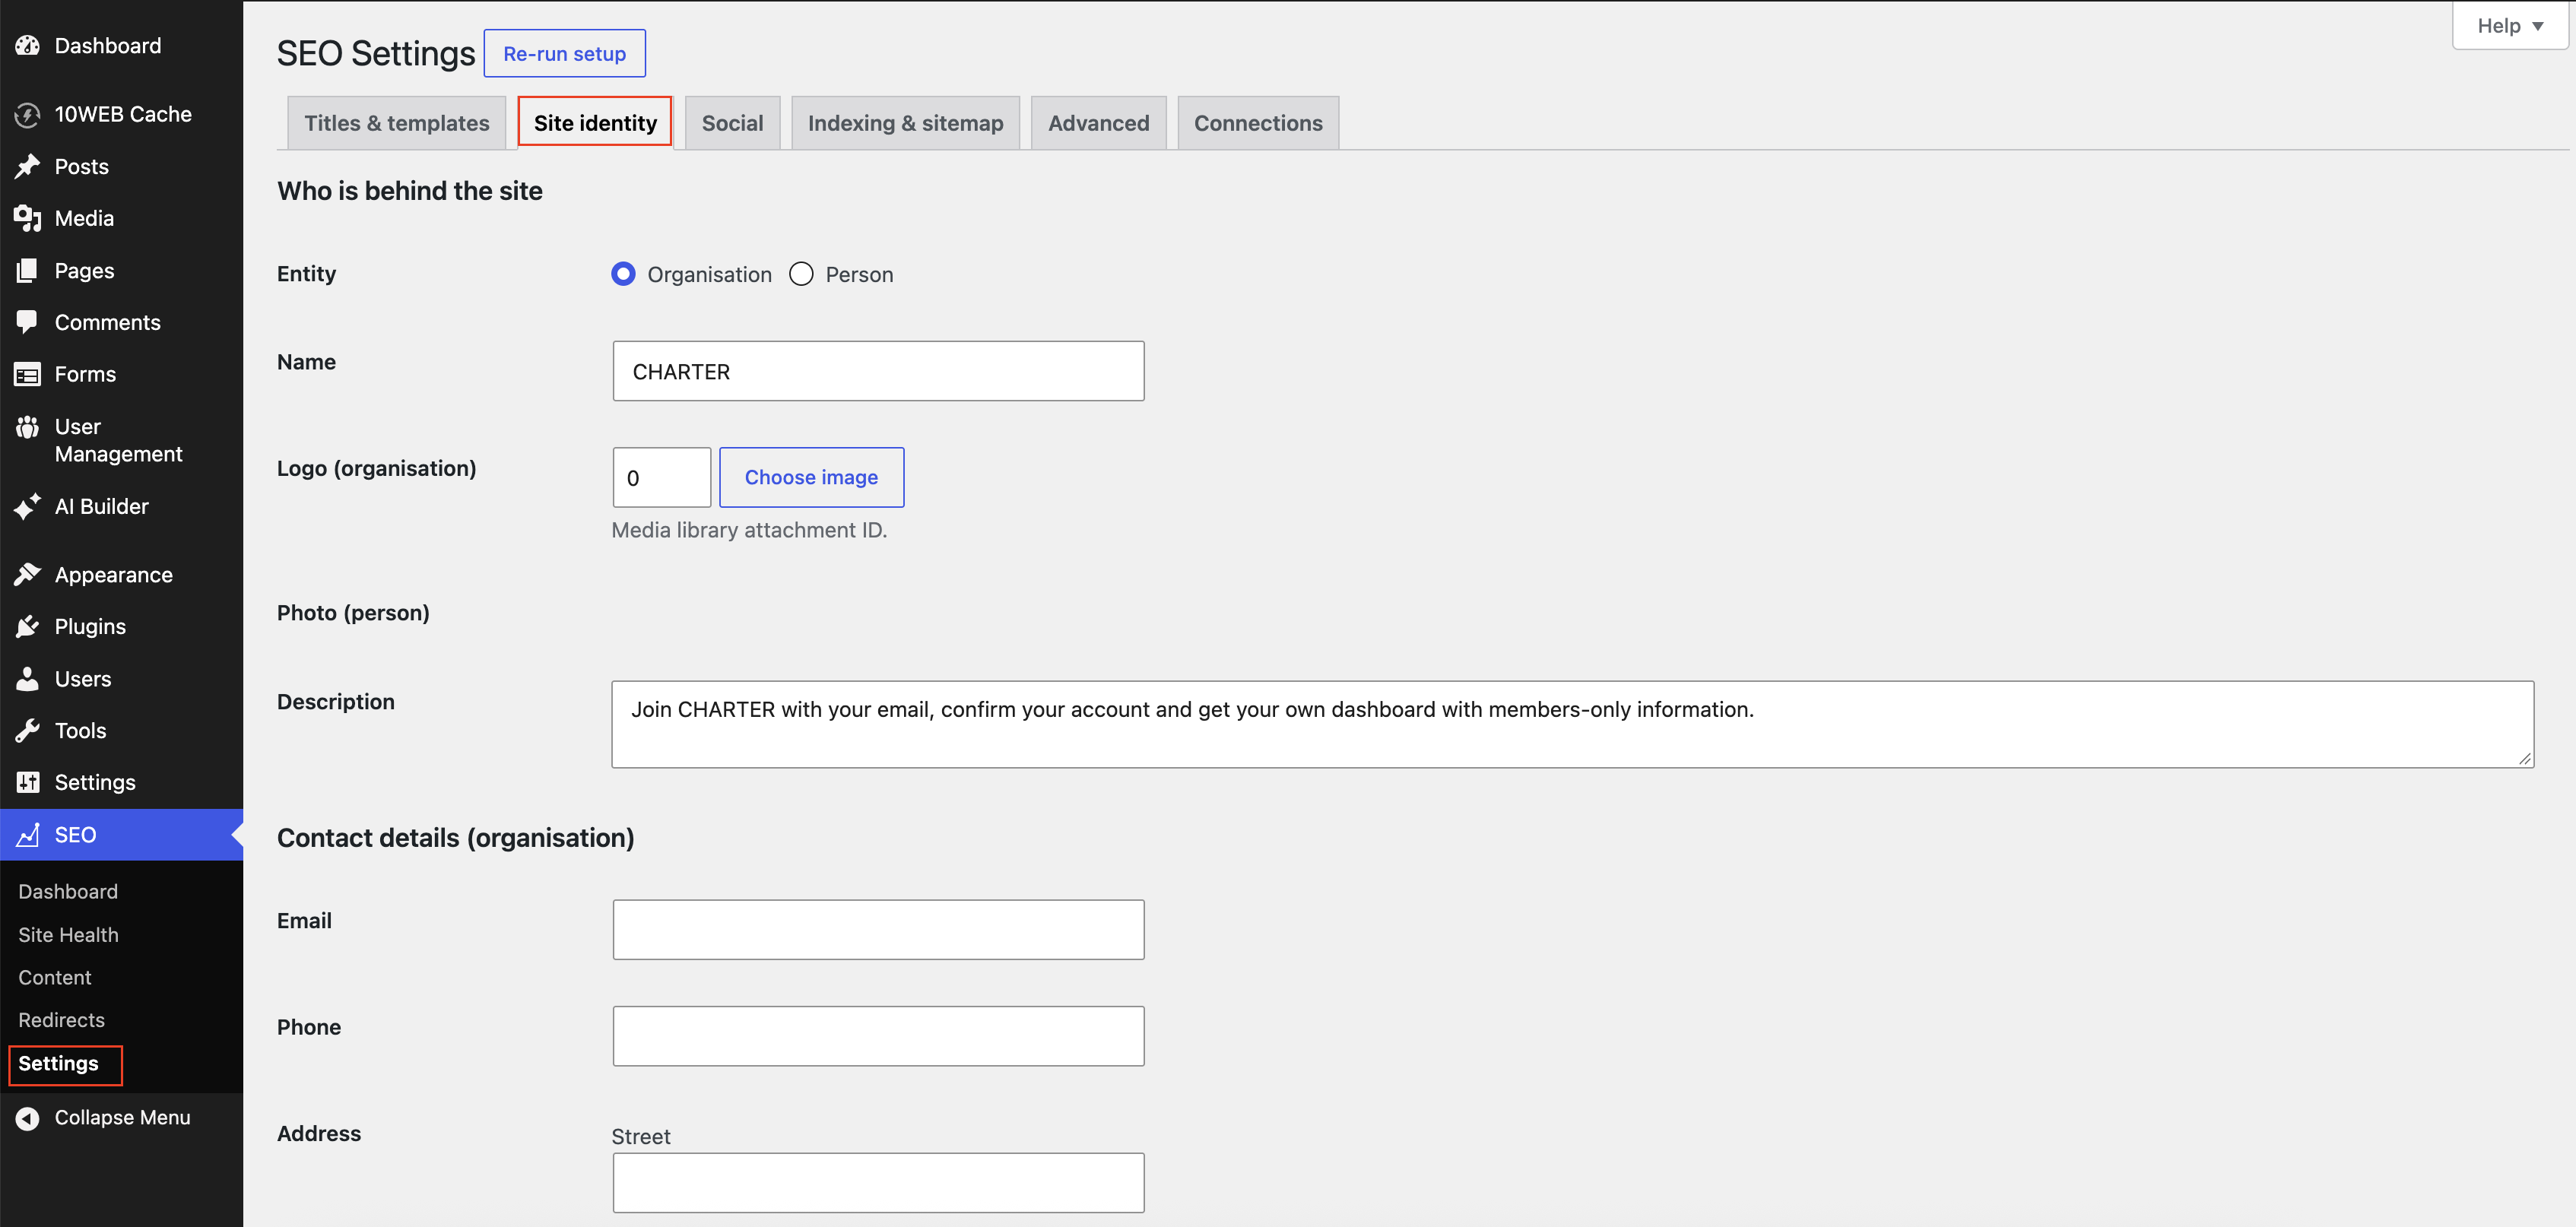Click the Email input field
Image resolution: width=2576 pixels, height=1227 pixels.
[878, 929]
